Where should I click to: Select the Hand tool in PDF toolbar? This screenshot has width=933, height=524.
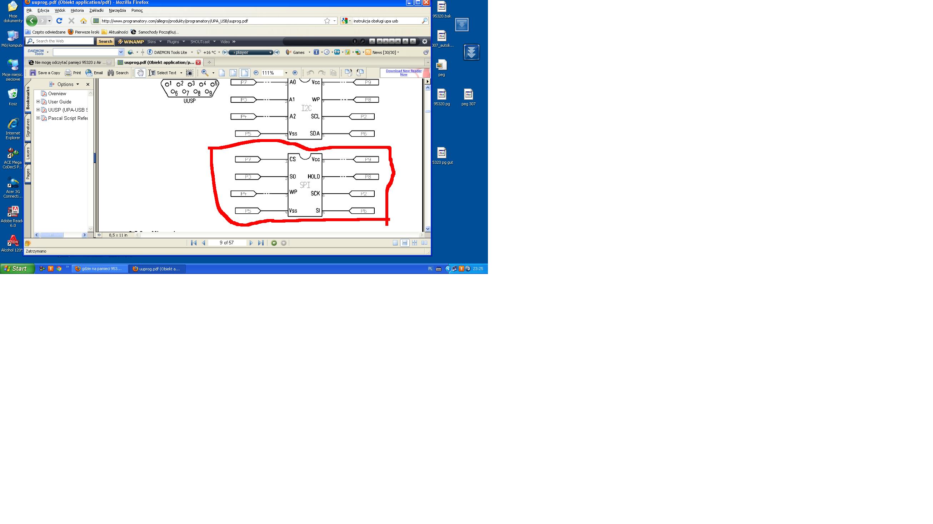coord(140,73)
